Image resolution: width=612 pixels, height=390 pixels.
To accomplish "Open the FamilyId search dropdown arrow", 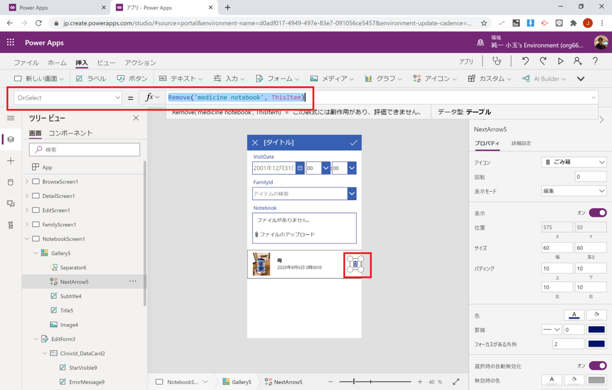I will 351,194.
